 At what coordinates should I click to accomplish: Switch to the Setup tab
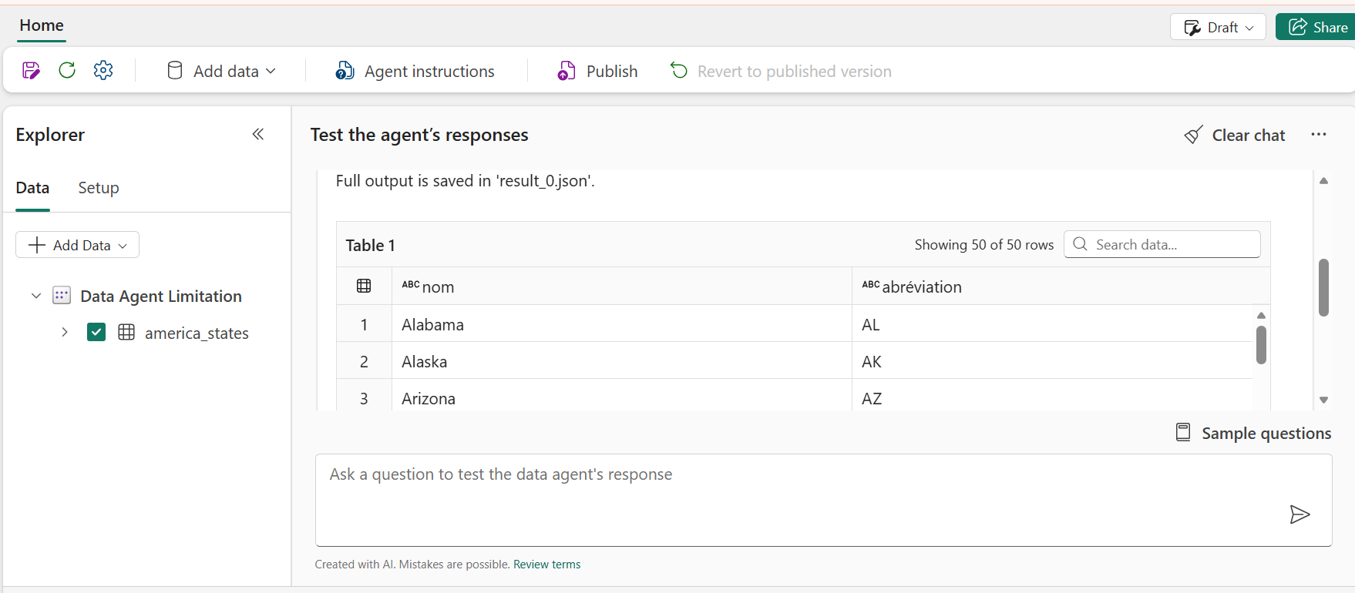click(99, 188)
